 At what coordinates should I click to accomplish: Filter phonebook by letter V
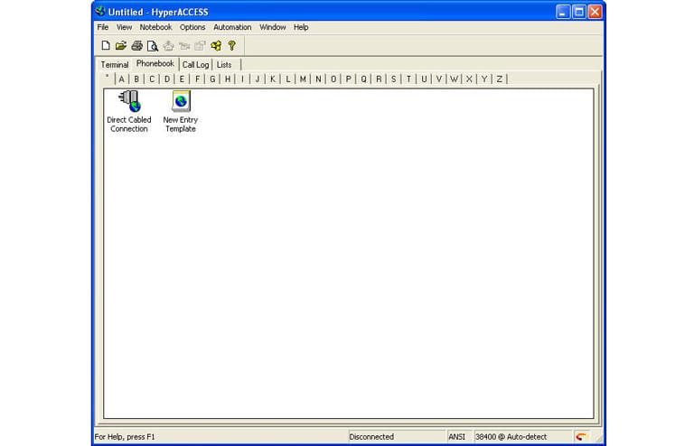pyautogui.click(x=439, y=79)
